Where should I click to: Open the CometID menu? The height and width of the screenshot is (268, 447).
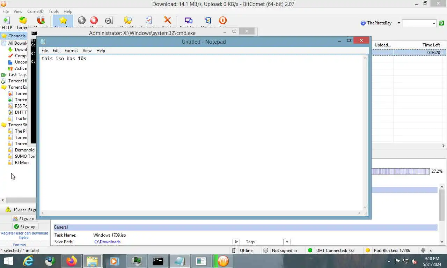tap(35, 11)
